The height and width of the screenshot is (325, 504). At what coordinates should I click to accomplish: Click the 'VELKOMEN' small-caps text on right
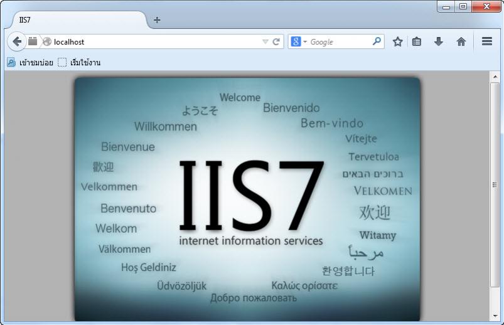383,191
